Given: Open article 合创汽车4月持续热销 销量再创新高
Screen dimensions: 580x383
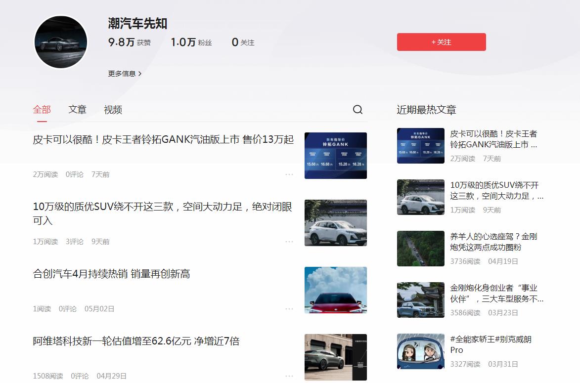Looking at the screenshot, I should point(111,274).
